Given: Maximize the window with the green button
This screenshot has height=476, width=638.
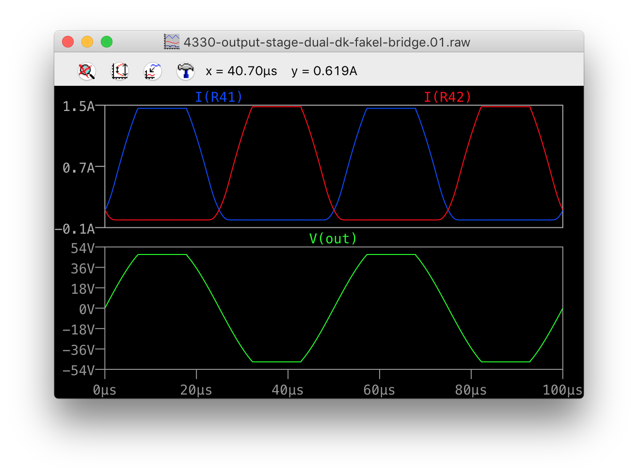Looking at the screenshot, I should click(x=107, y=42).
